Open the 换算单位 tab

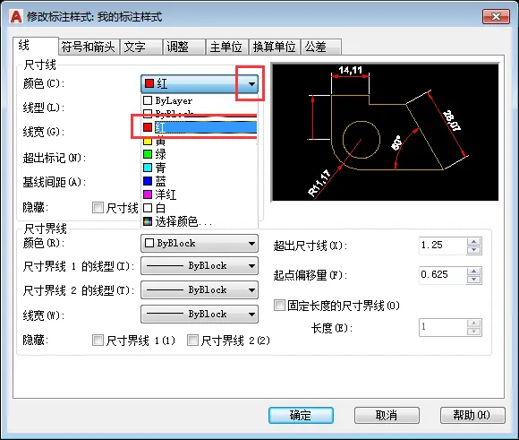[x=274, y=47]
